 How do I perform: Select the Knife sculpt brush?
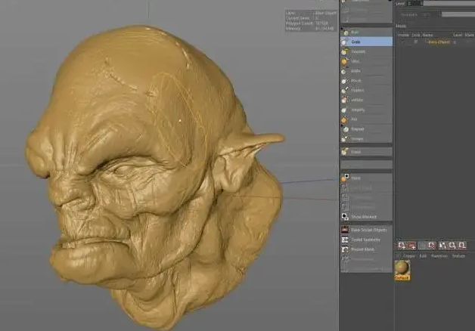click(x=366, y=71)
